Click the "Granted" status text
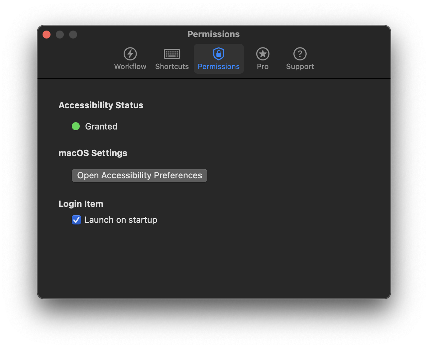The image size is (428, 348). click(101, 127)
